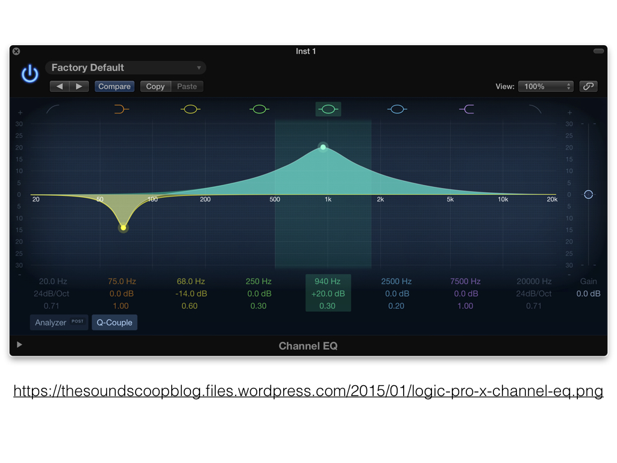Image resolution: width=617 pixels, height=463 pixels.
Task: Click the link icon button
Action: click(x=588, y=86)
